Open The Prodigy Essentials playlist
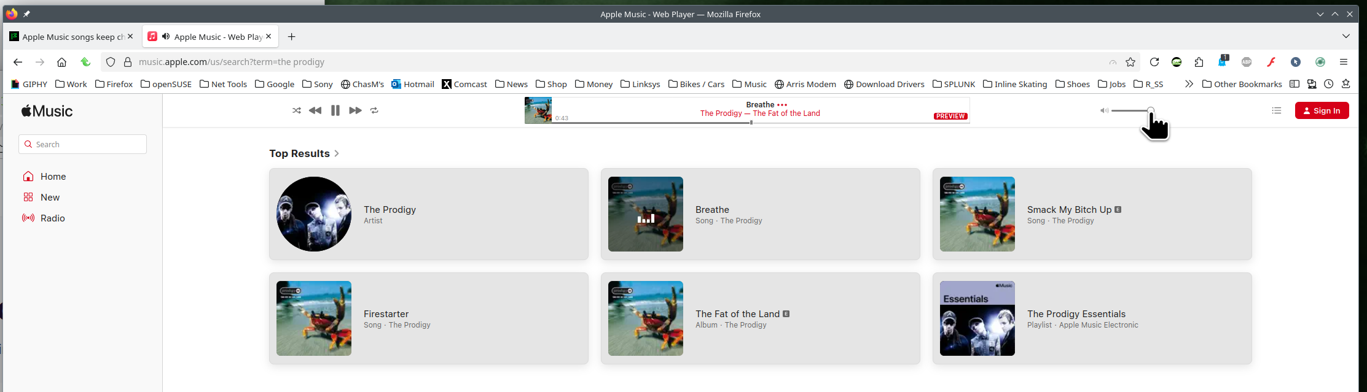 tap(1092, 318)
